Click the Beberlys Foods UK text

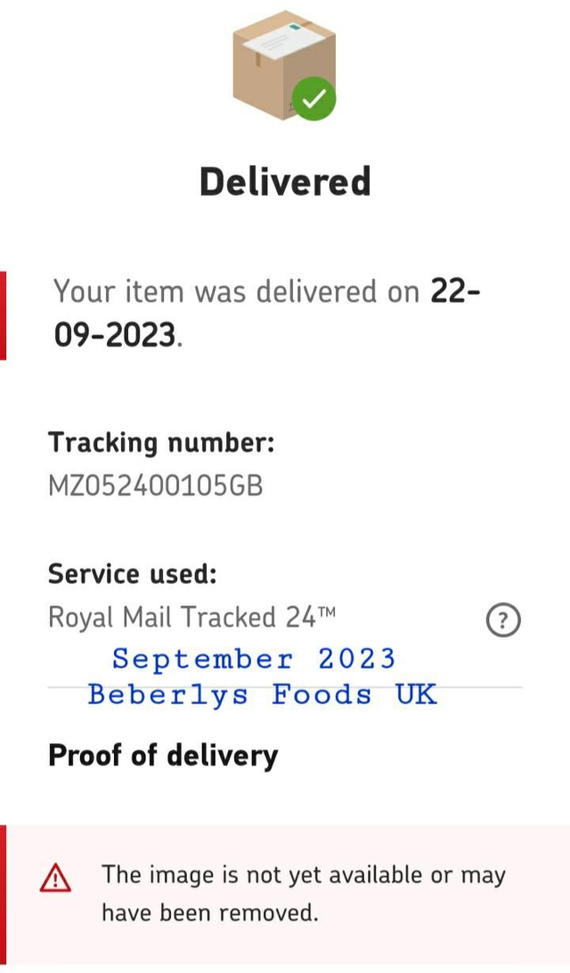(263, 694)
